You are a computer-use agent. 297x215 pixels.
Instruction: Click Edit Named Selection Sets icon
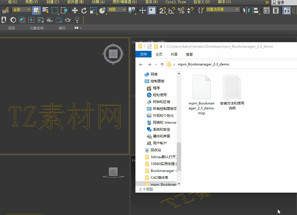pyautogui.click(x=201, y=10)
